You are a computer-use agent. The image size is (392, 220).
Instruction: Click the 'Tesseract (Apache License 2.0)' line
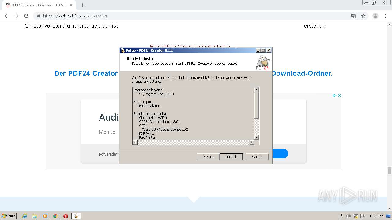pos(165,130)
